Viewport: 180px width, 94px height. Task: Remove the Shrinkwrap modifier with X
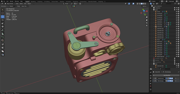click(x=176, y=81)
